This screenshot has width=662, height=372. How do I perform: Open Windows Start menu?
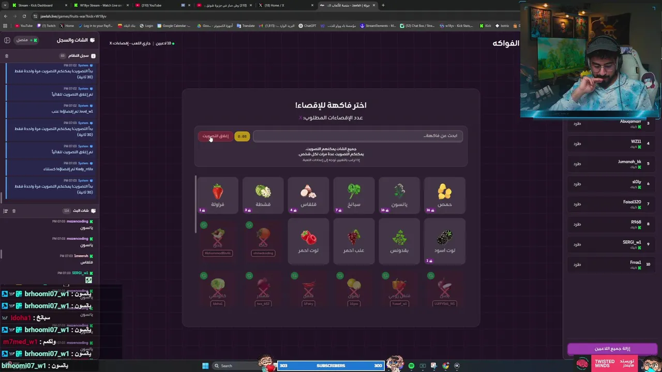[205, 366]
